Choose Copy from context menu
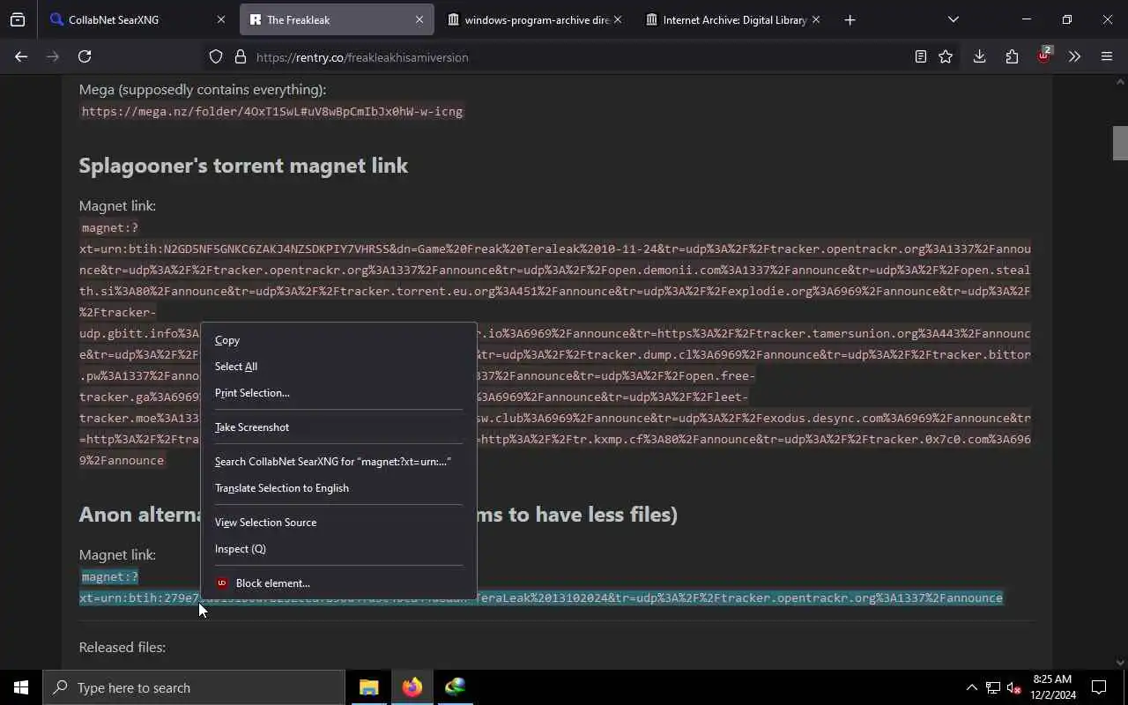The image size is (1128, 705). (x=338, y=340)
